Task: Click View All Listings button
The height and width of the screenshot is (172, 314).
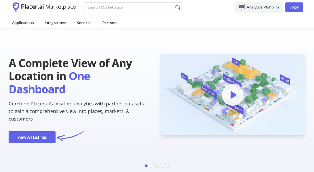Action: (x=32, y=137)
